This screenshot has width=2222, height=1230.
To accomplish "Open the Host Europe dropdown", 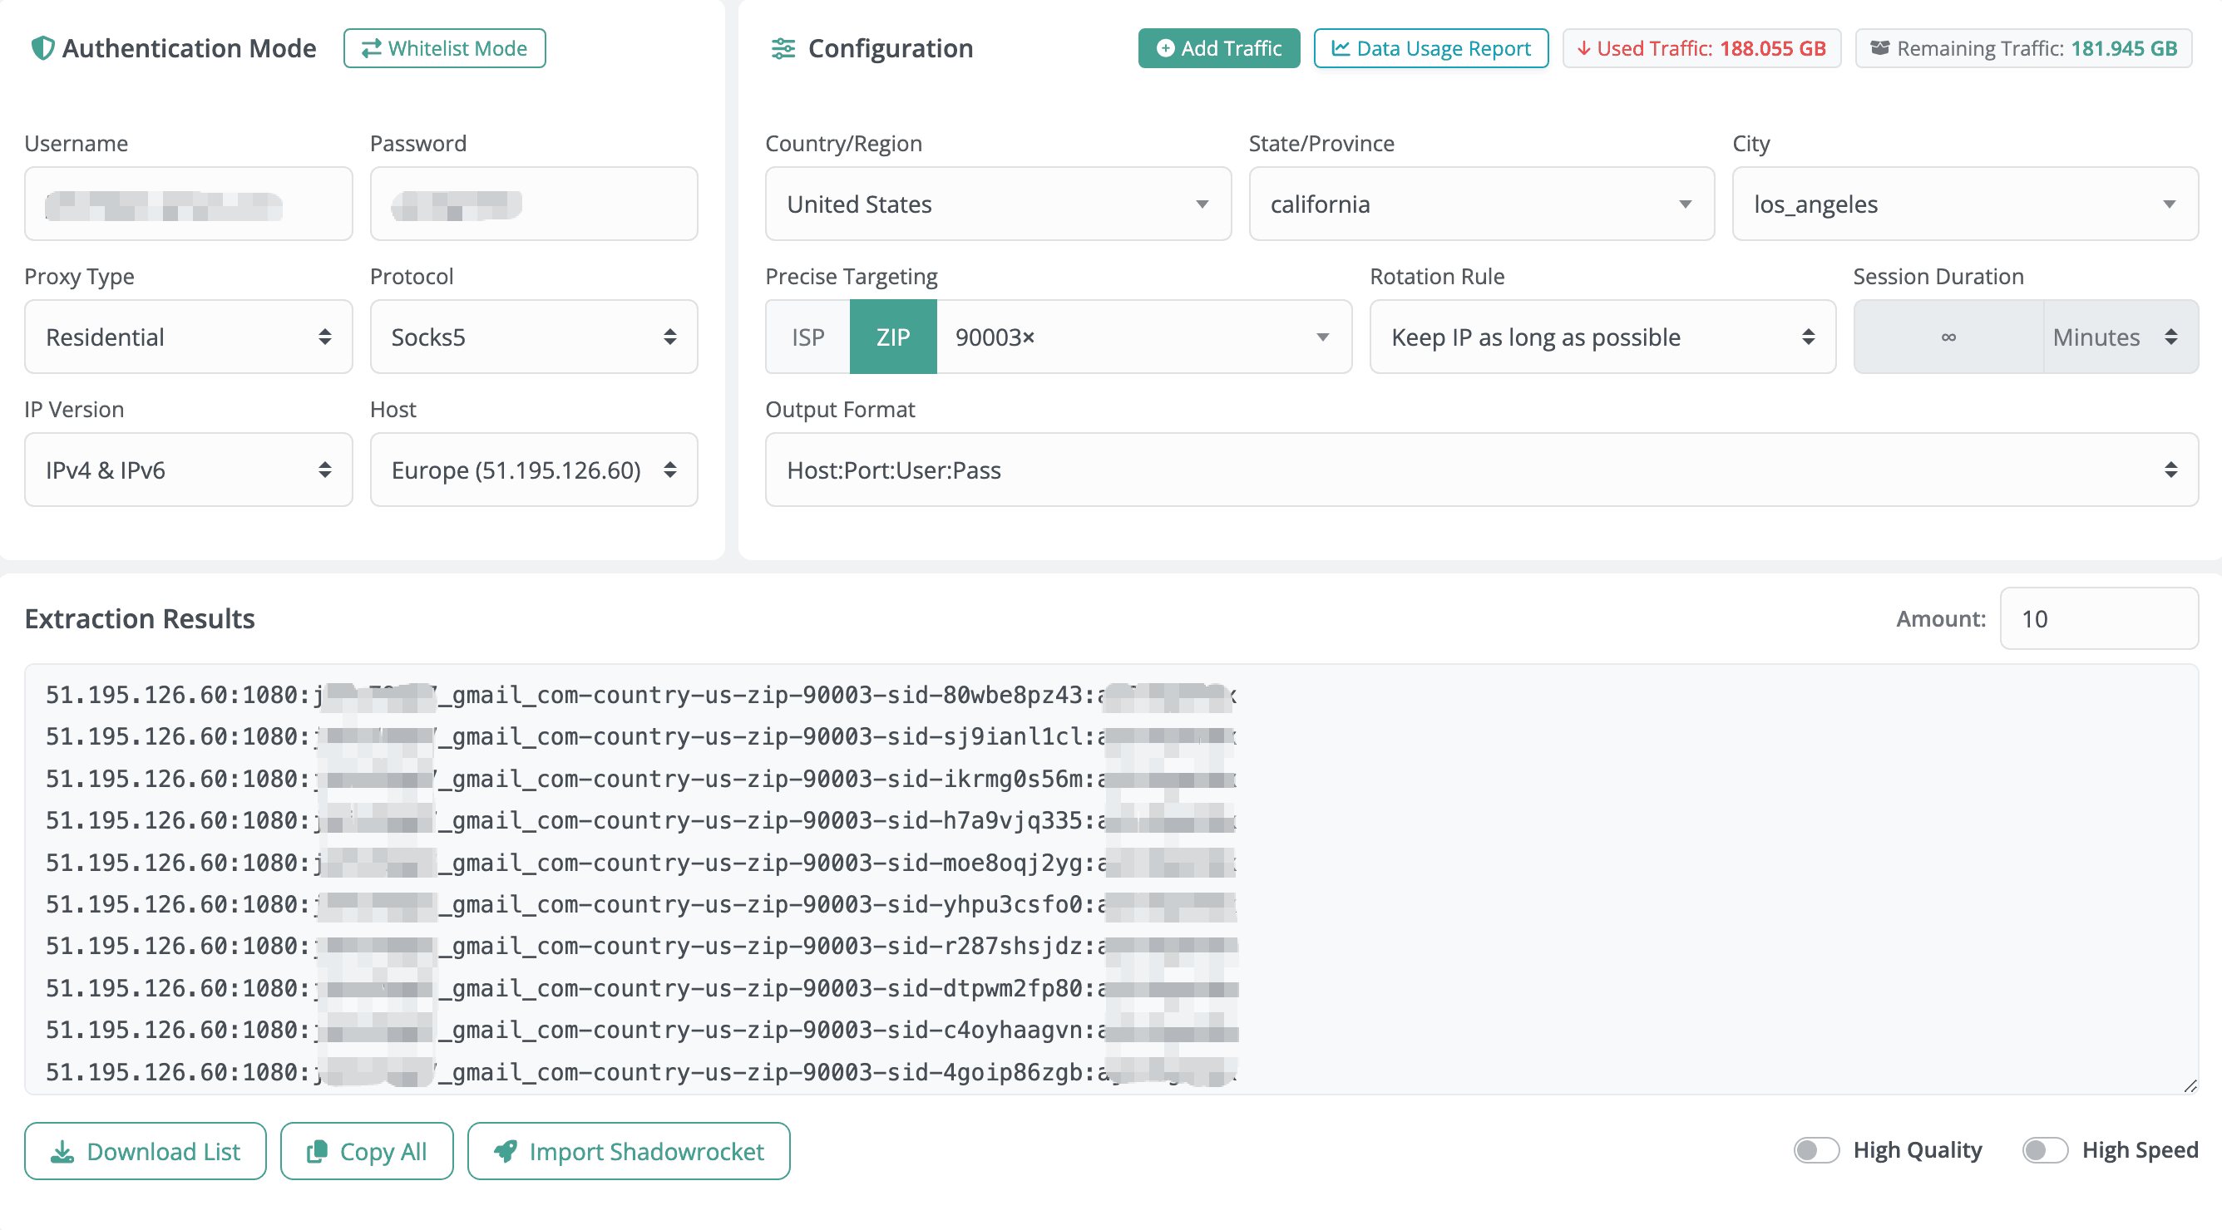I will pos(533,470).
